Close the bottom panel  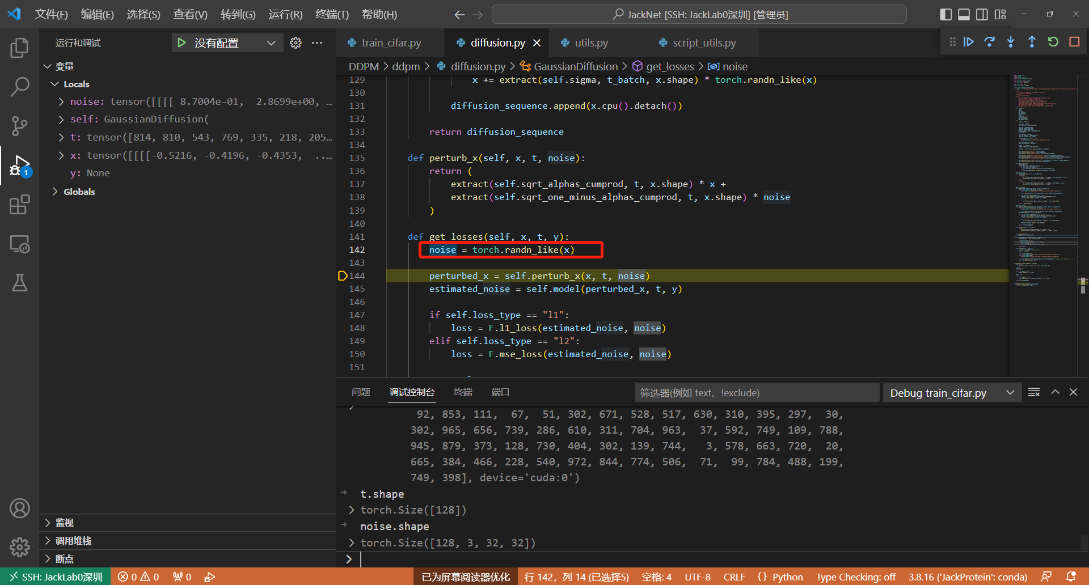click(x=1073, y=392)
